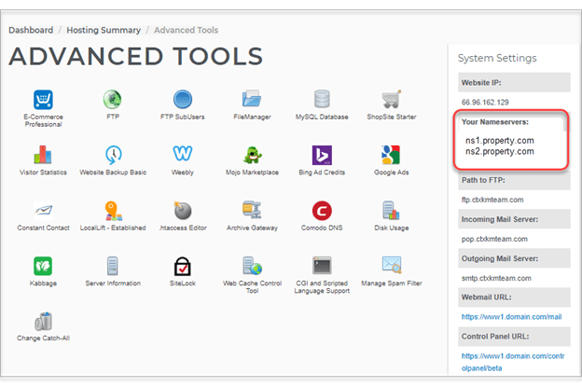Open Manage Spam Filter

click(x=391, y=267)
